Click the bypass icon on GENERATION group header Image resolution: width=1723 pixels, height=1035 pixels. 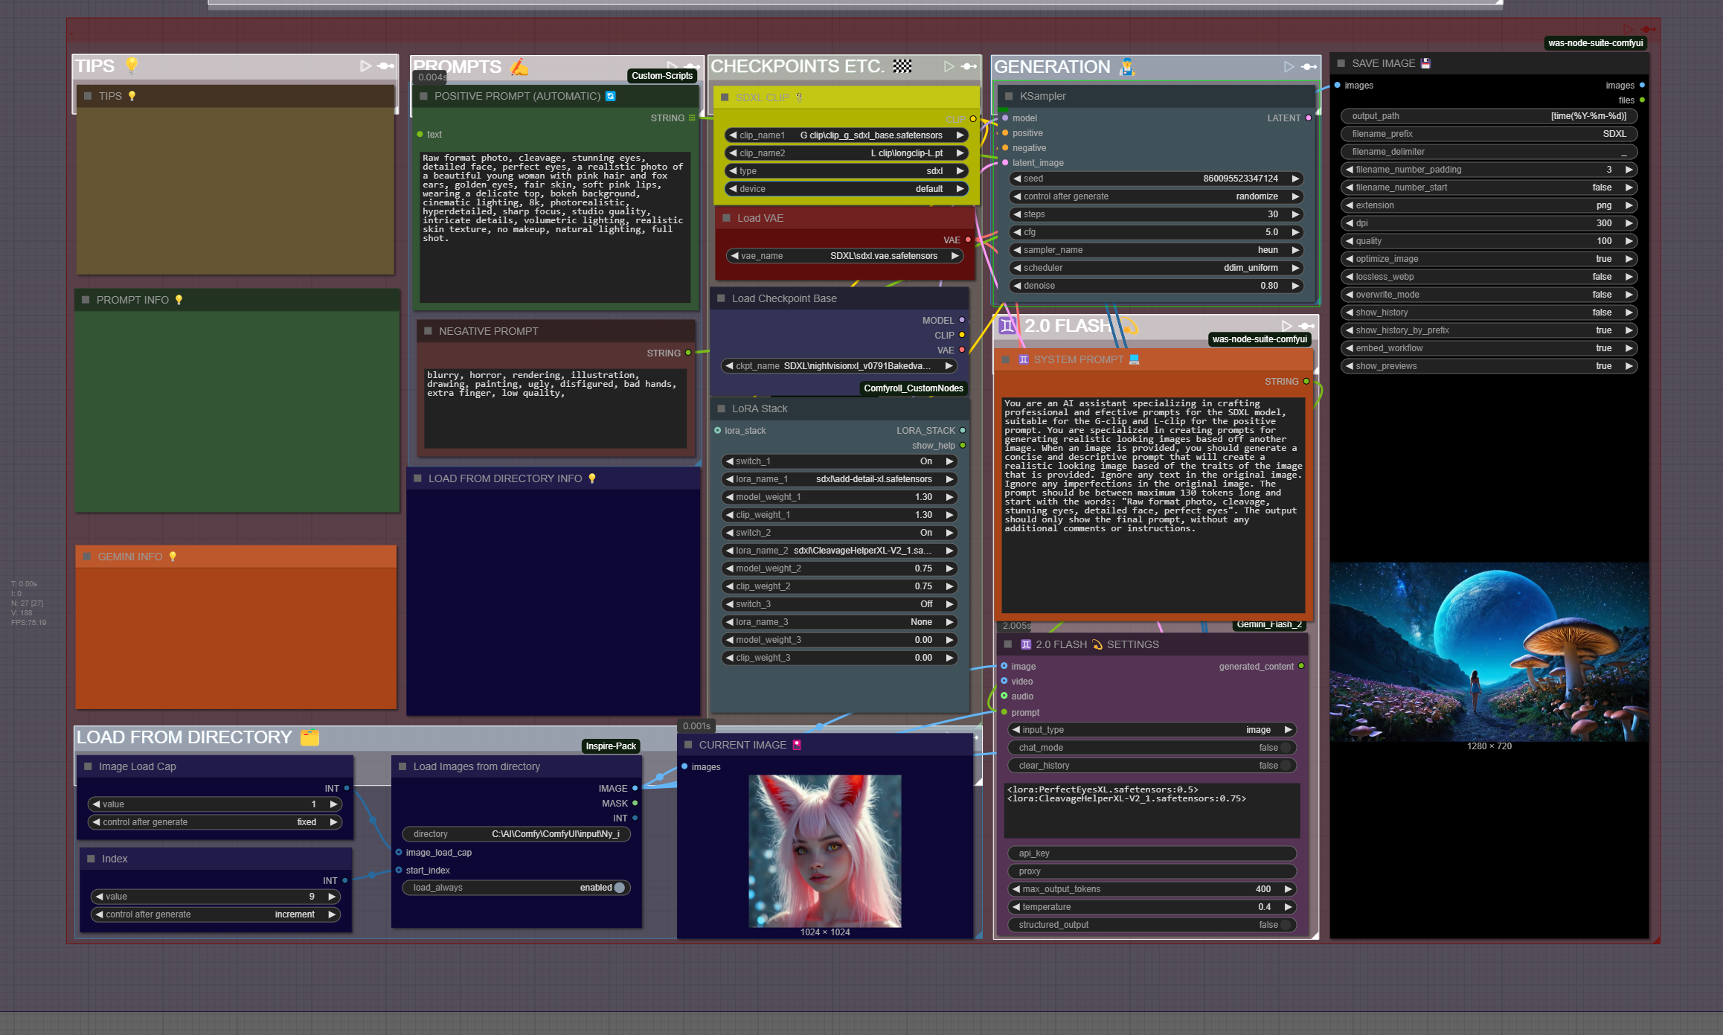point(1309,67)
